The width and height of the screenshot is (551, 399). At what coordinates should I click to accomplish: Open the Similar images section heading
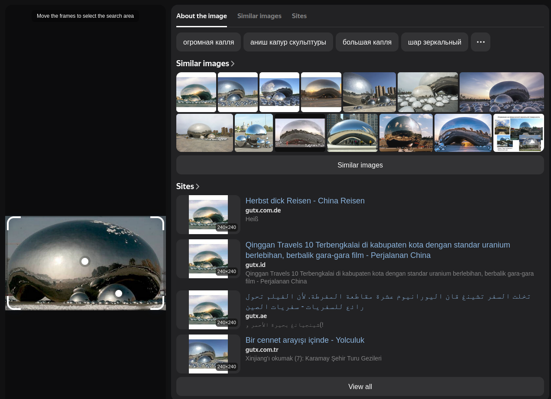click(x=203, y=64)
